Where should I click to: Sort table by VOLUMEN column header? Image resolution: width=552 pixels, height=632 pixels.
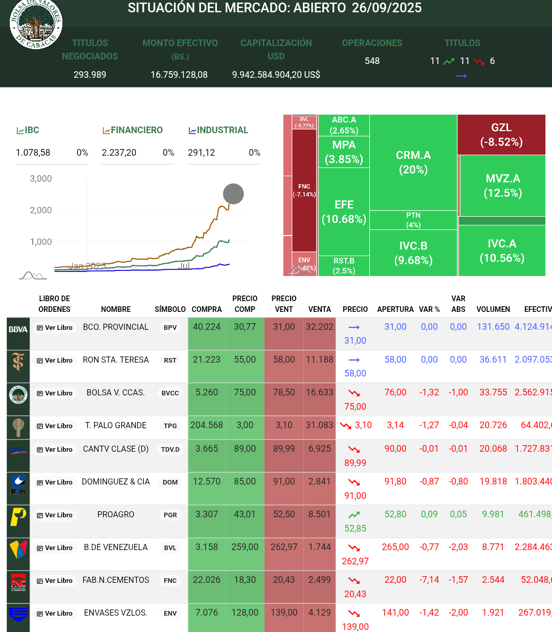[493, 309]
